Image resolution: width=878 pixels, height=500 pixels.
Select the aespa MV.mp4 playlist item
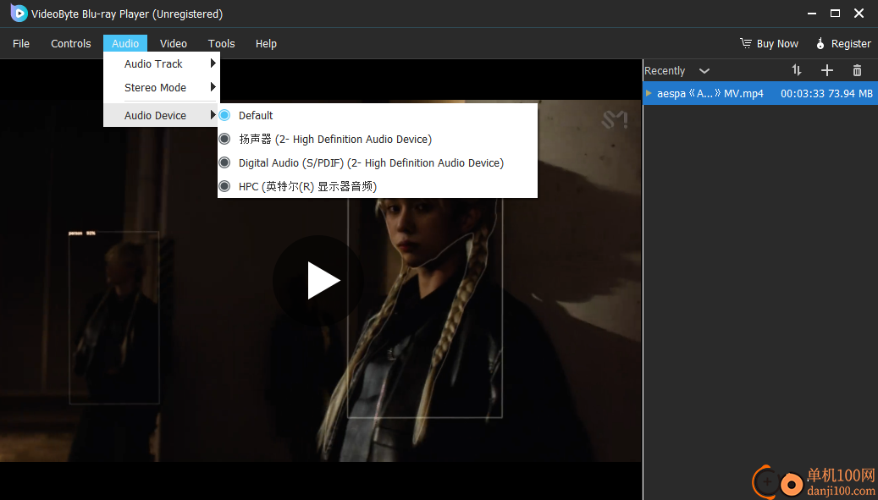click(760, 93)
